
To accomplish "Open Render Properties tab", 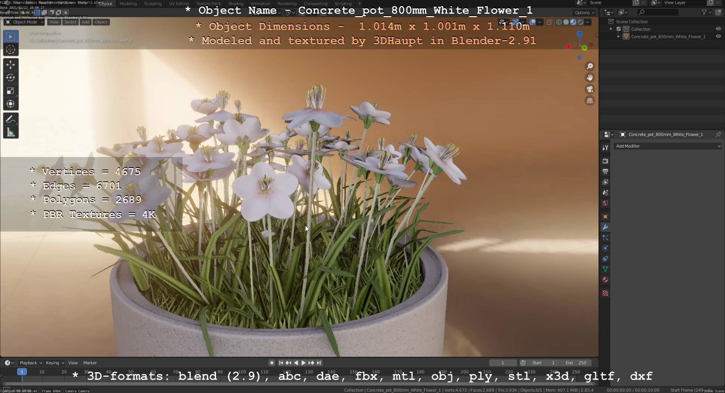I will tap(605, 161).
